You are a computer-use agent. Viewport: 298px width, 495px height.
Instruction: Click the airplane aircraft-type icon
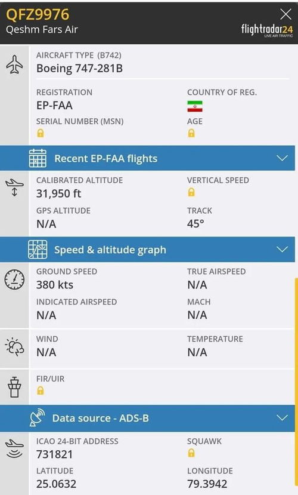click(14, 64)
